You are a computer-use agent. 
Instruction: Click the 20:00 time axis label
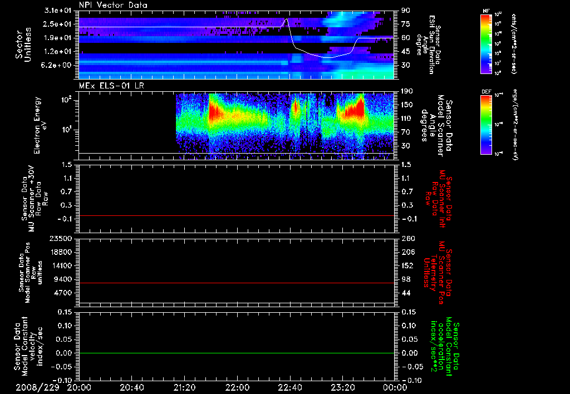[79, 387]
